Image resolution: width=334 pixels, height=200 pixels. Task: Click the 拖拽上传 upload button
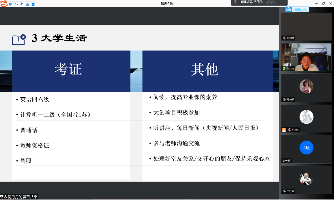[300, 9]
